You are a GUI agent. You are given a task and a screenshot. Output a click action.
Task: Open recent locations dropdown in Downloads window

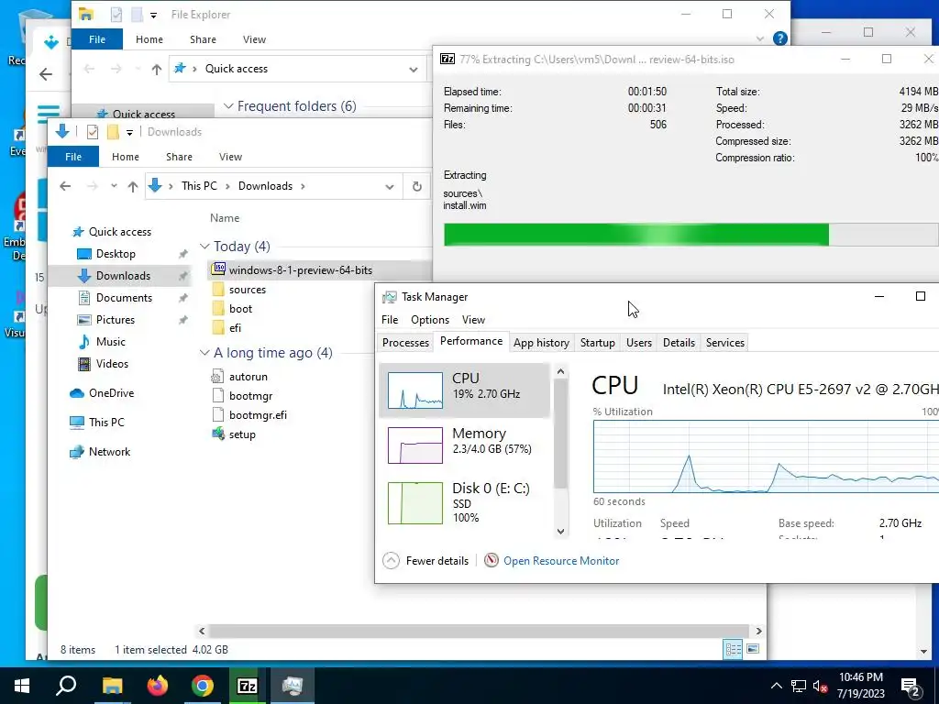click(x=114, y=186)
